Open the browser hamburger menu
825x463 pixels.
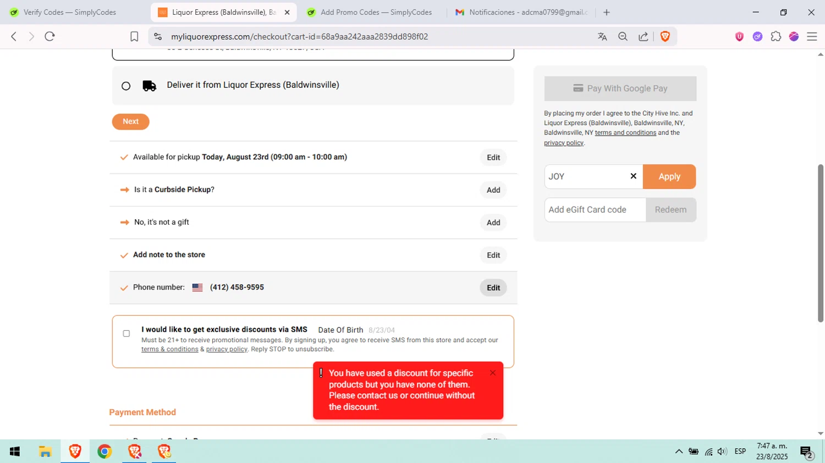coord(812,36)
